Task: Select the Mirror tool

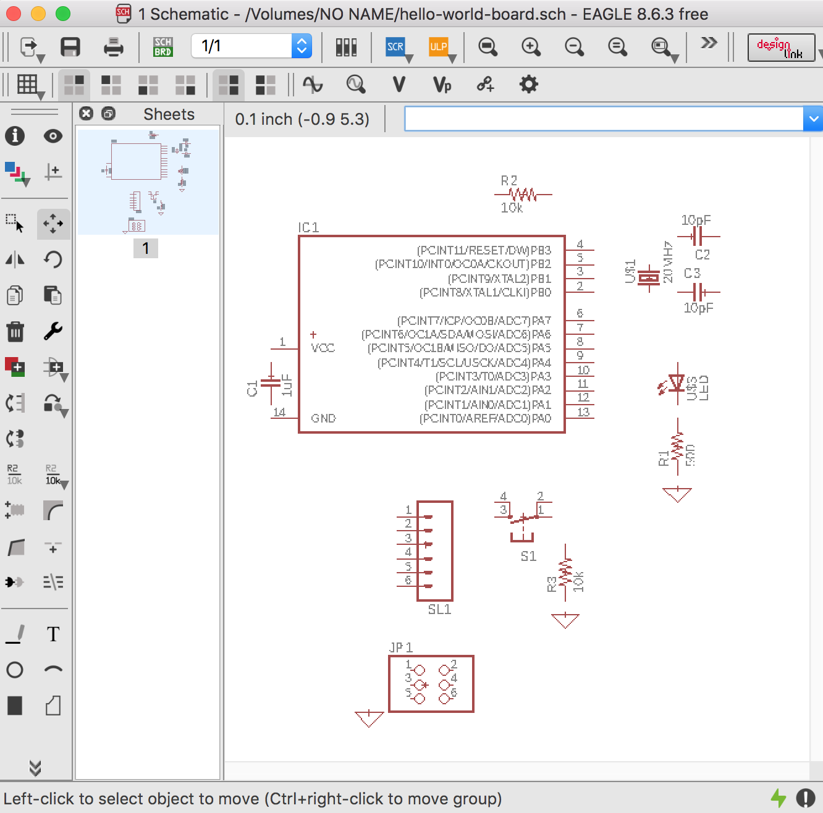Action: 15,259
